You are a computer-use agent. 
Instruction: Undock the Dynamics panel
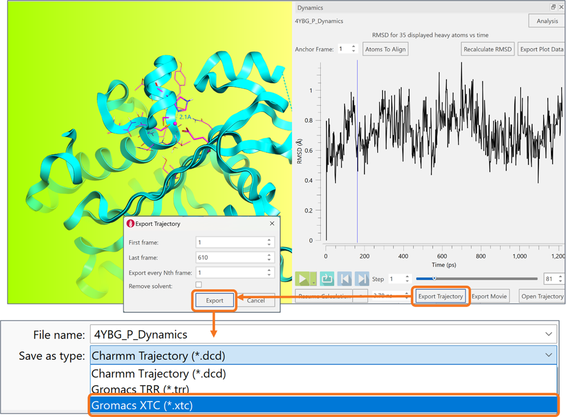pos(553,7)
